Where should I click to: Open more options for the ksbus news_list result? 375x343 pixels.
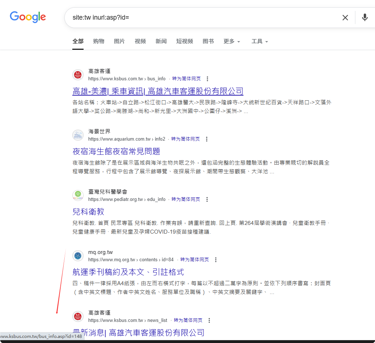pyautogui.click(x=209, y=320)
